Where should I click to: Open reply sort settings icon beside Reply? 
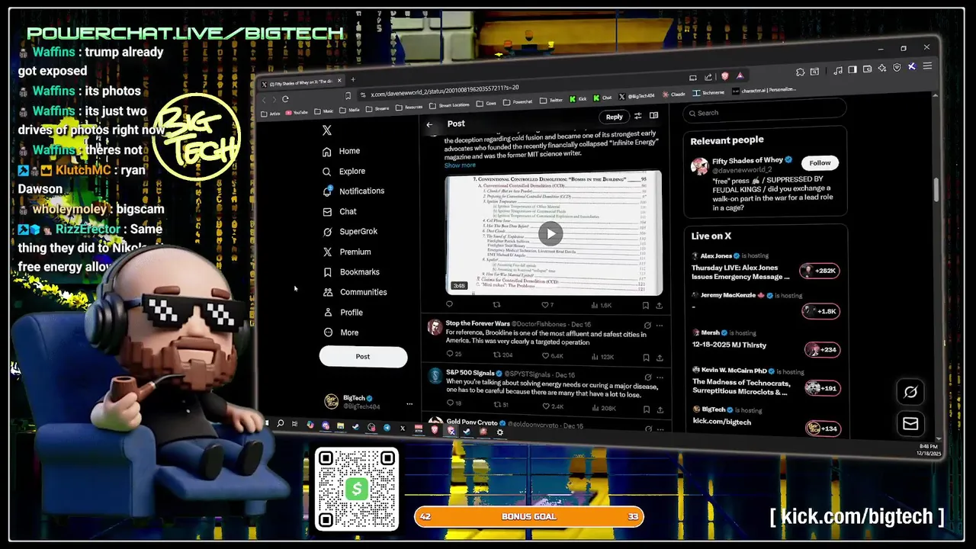coord(638,116)
